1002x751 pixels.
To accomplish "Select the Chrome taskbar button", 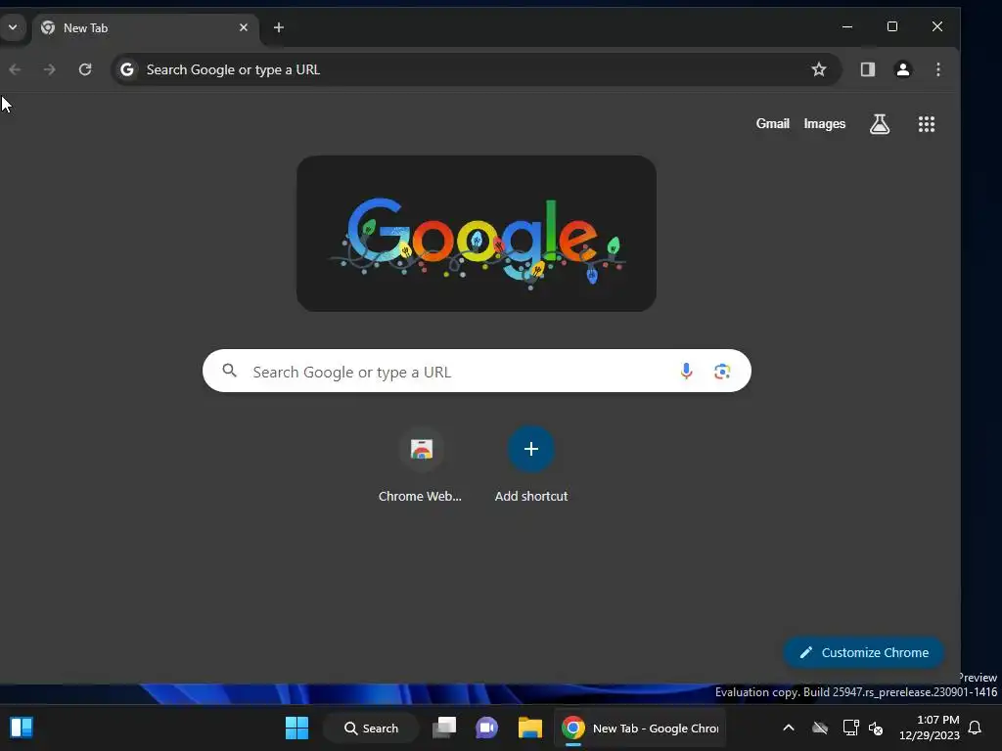I will click(640, 728).
